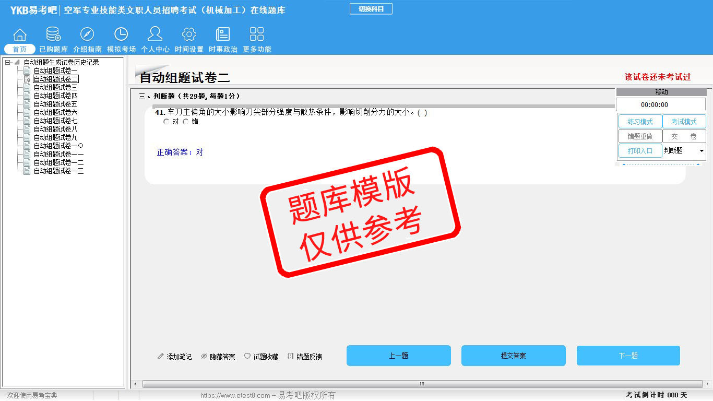Click the https://www.etest8.com link text
This screenshot has height=401, width=713.
[x=235, y=396]
